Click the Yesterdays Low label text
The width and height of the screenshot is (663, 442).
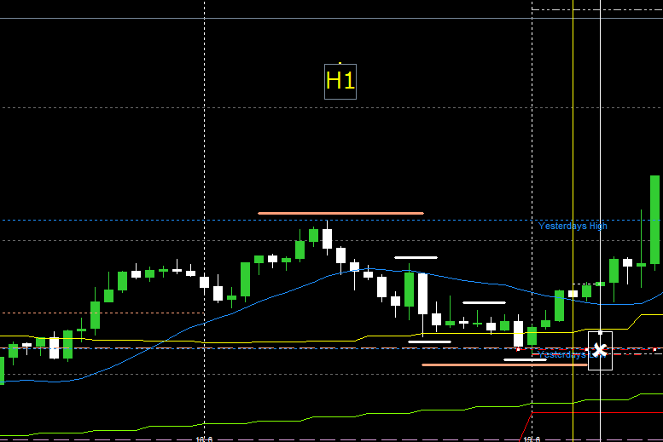(x=563, y=354)
